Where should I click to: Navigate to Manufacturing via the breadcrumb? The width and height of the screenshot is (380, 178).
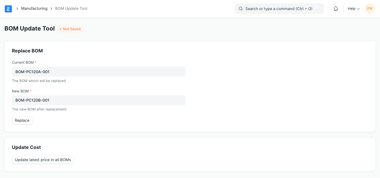[34, 9]
